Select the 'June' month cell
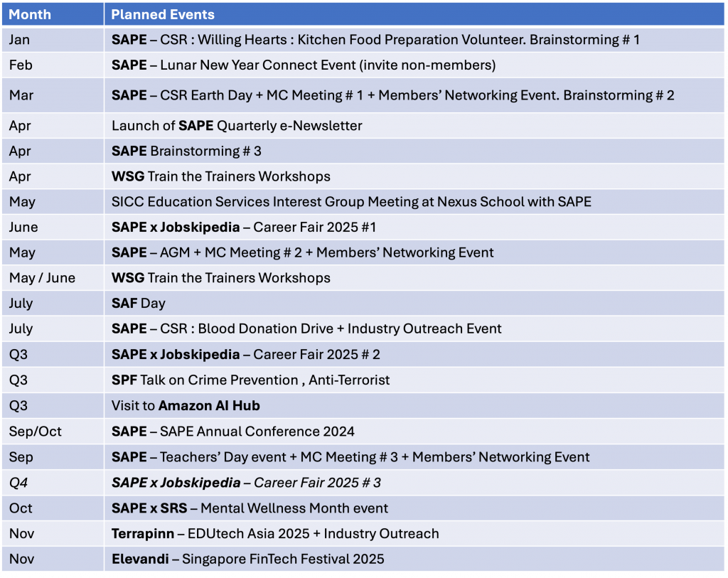728x578 pixels. pos(53,227)
